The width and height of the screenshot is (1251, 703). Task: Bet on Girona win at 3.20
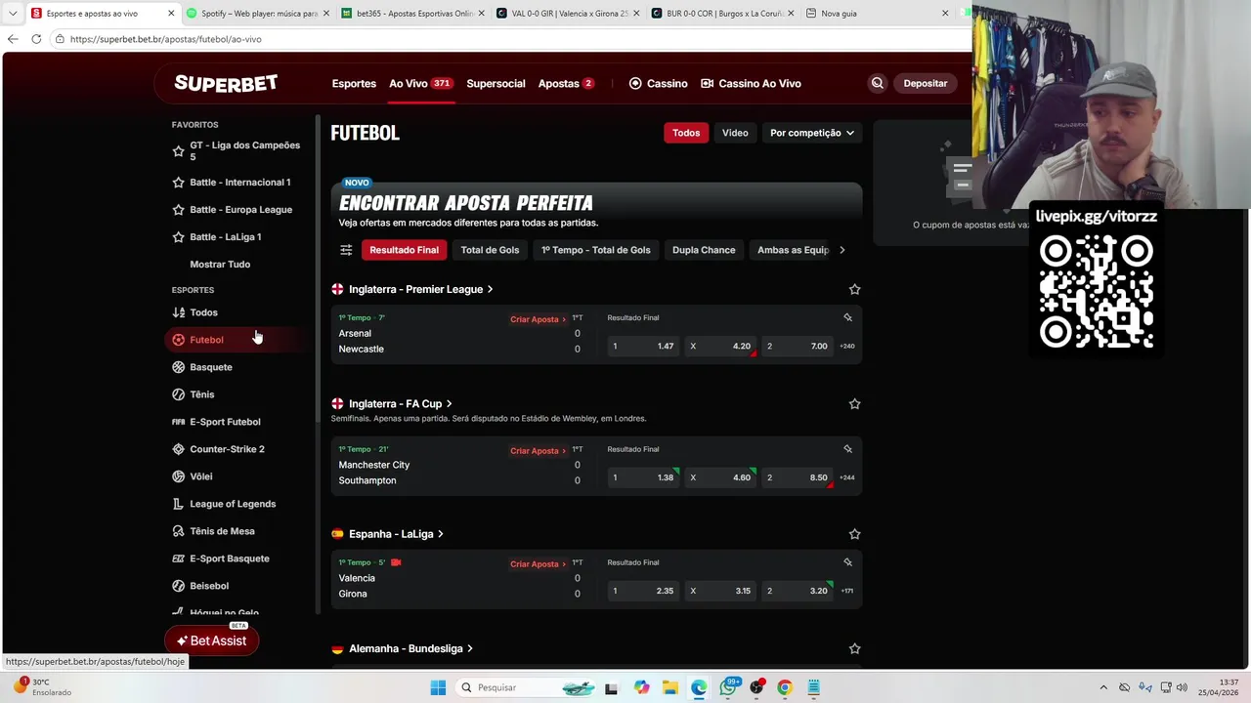[797, 591]
